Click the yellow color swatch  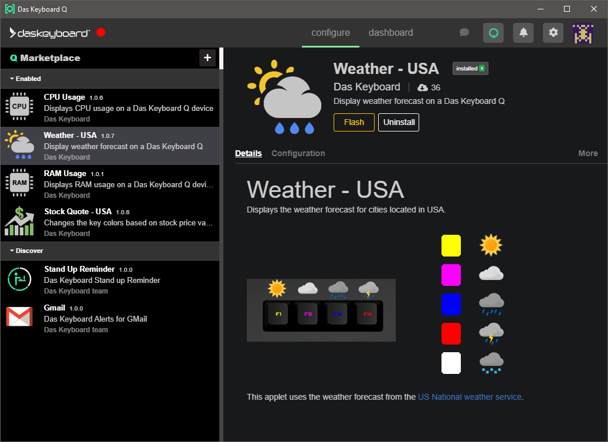(x=451, y=245)
